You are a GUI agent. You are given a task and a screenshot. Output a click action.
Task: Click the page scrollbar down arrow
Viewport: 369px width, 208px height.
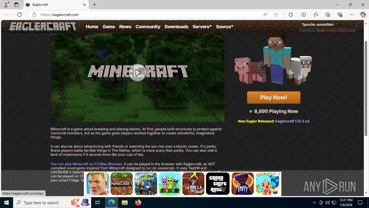tap(366, 193)
